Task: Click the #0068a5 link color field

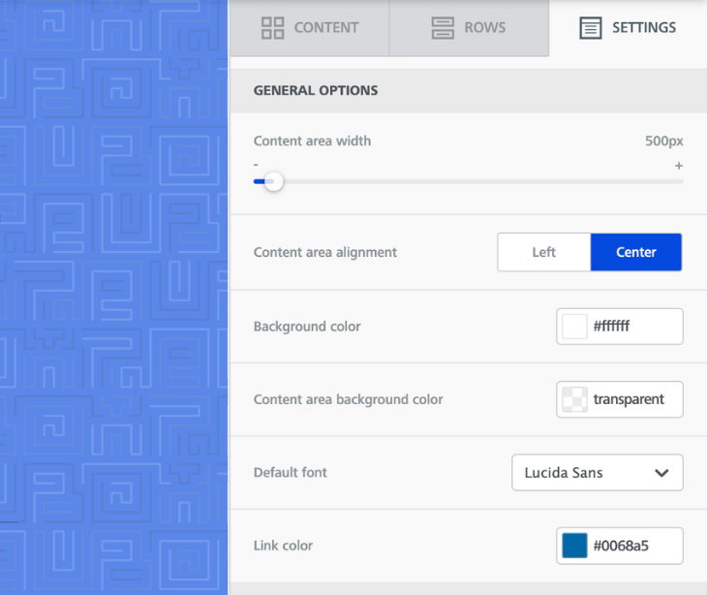Action: pos(633,546)
